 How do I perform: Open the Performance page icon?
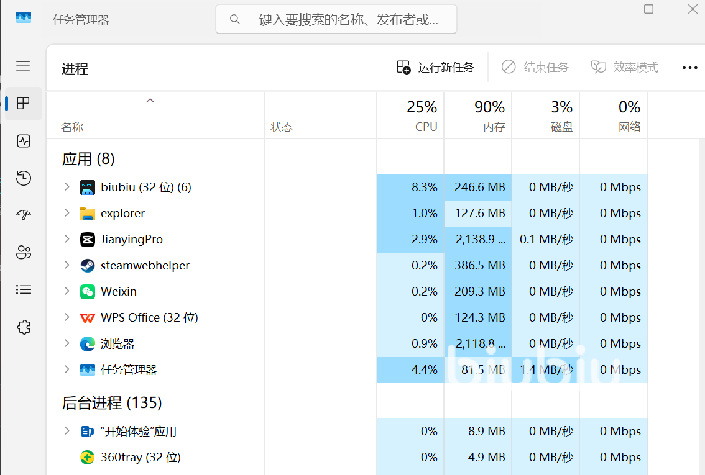coord(23,141)
